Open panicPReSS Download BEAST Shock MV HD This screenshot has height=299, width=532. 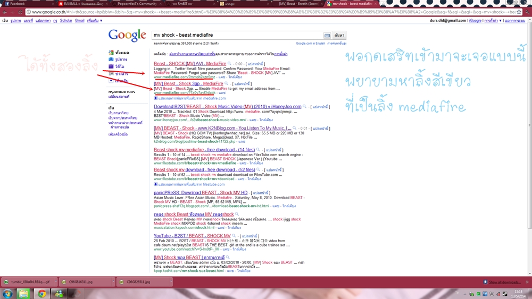201,193
